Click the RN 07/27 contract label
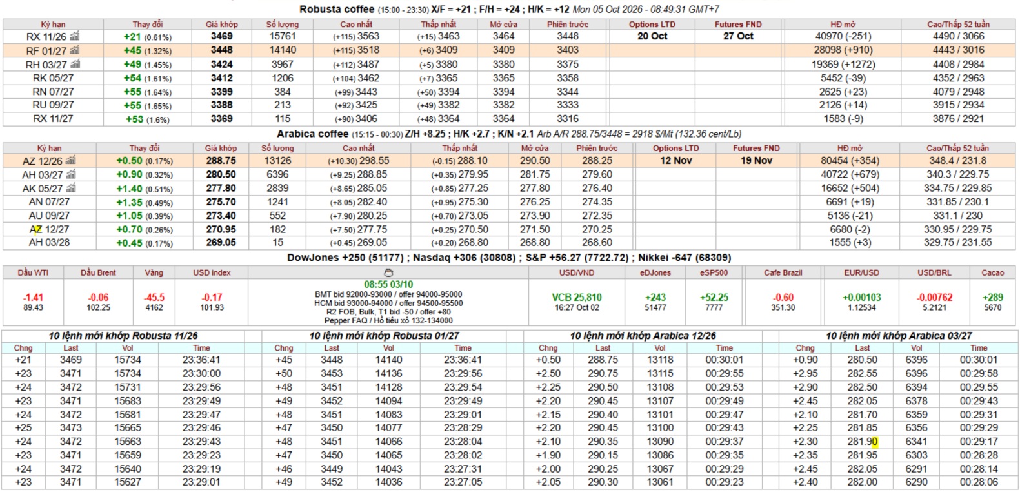Image resolution: width=1020 pixels, height=492 pixels. pyautogui.click(x=53, y=92)
